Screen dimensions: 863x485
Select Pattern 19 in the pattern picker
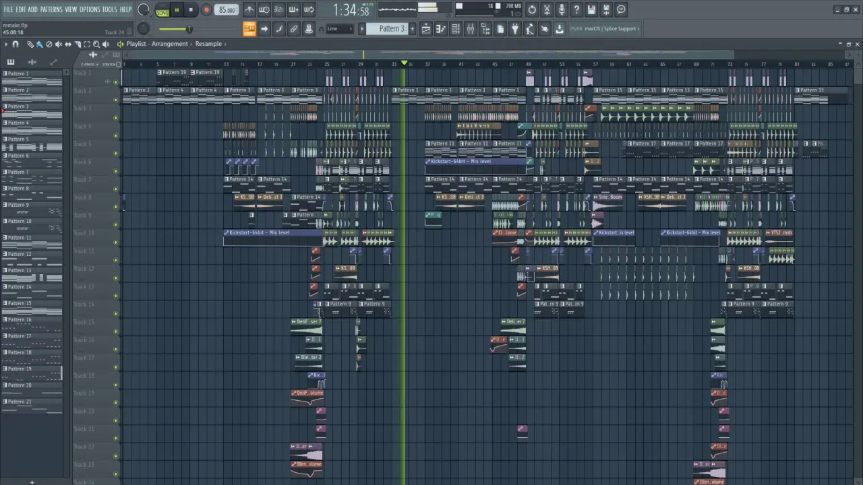[x=32, y=373]
